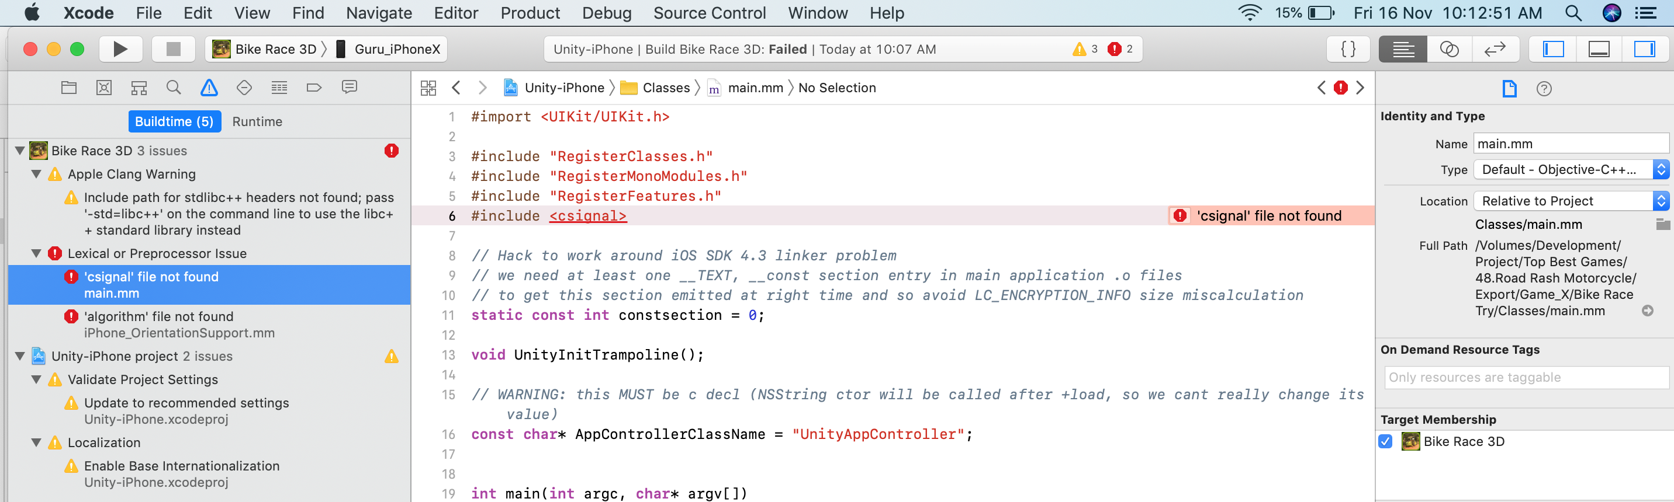Open the Test navigator diamond icon
1674x502 pixels.
244,88
